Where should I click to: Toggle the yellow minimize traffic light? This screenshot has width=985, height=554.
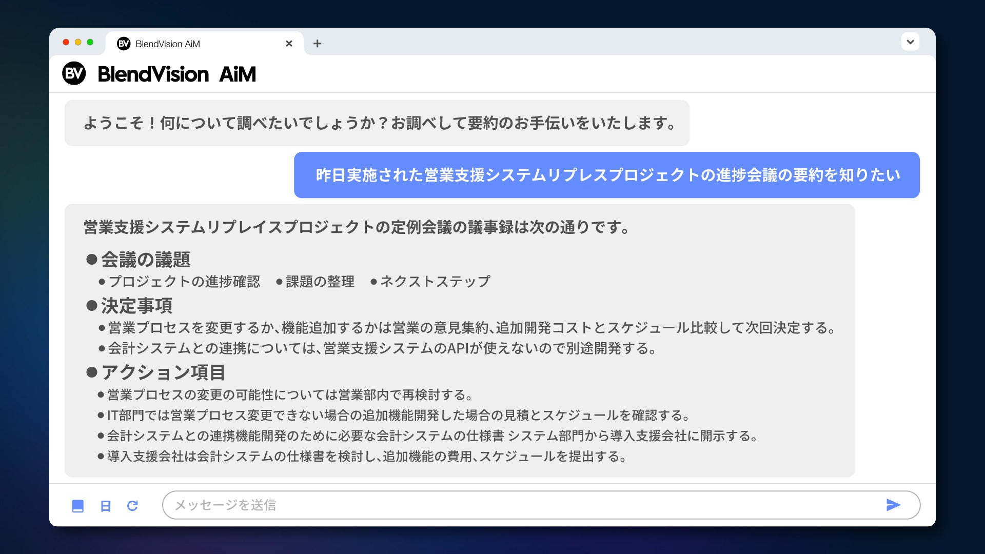point(77,43)
